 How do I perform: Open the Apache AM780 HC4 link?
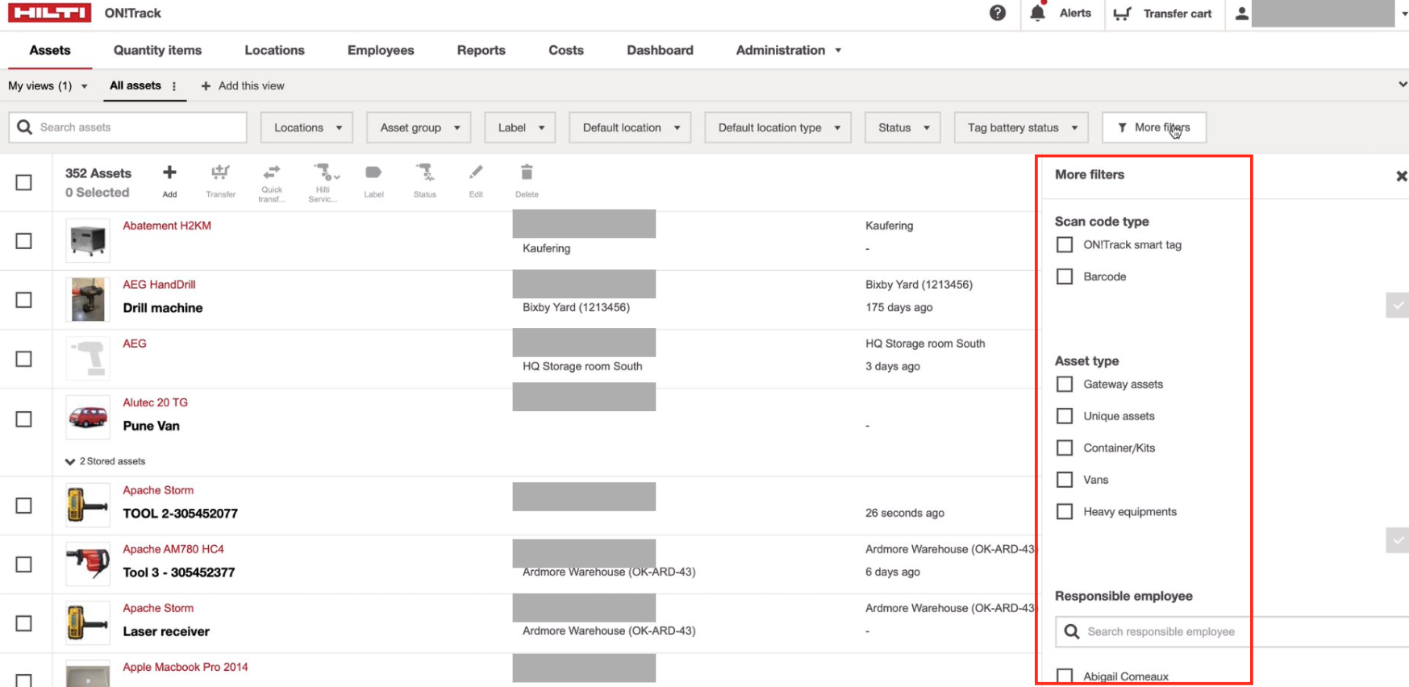pos(173,549)
